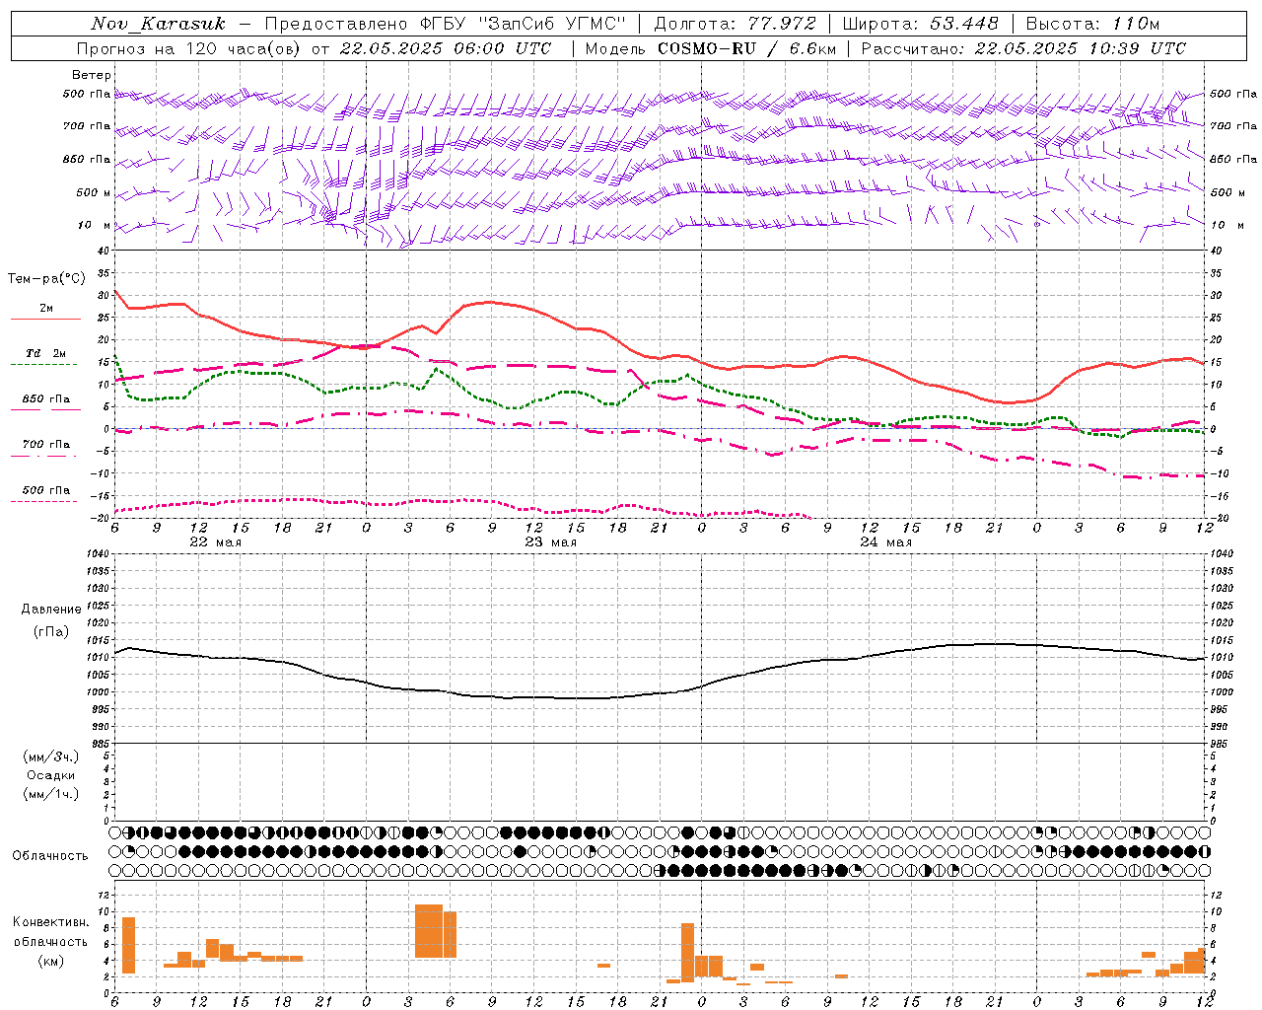Viewport: 1262px width, 1010px height.
Task: Click the computed time Рассчитано: 22.05.2025 10:39 UTC
Action: pos(1023,48)
